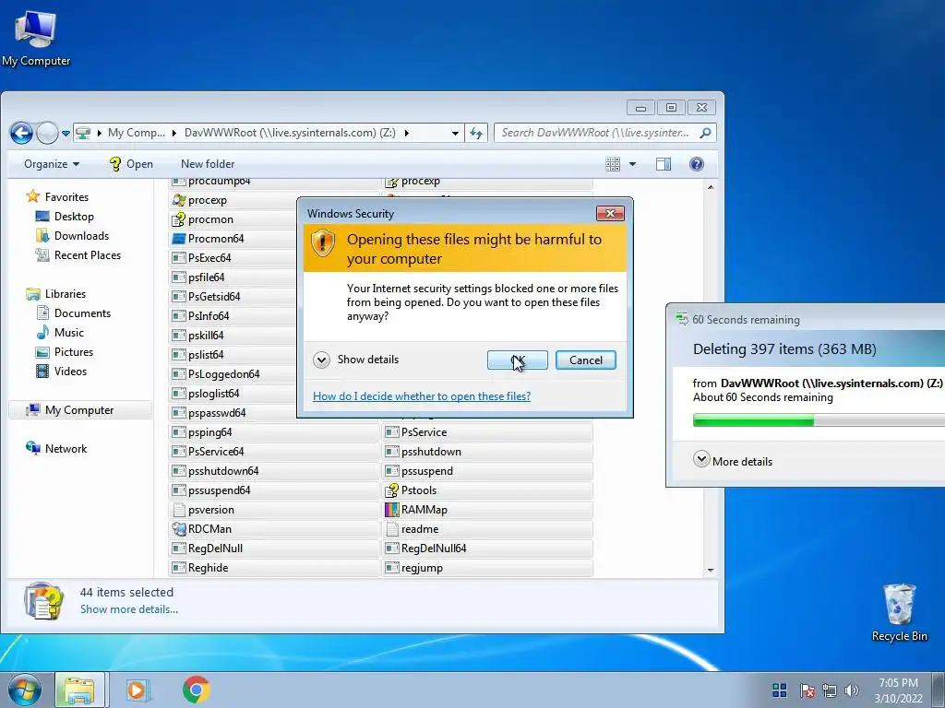Select Favorites in navigation pane
Viewport: 945px width, 708px height.
point(58,197)
